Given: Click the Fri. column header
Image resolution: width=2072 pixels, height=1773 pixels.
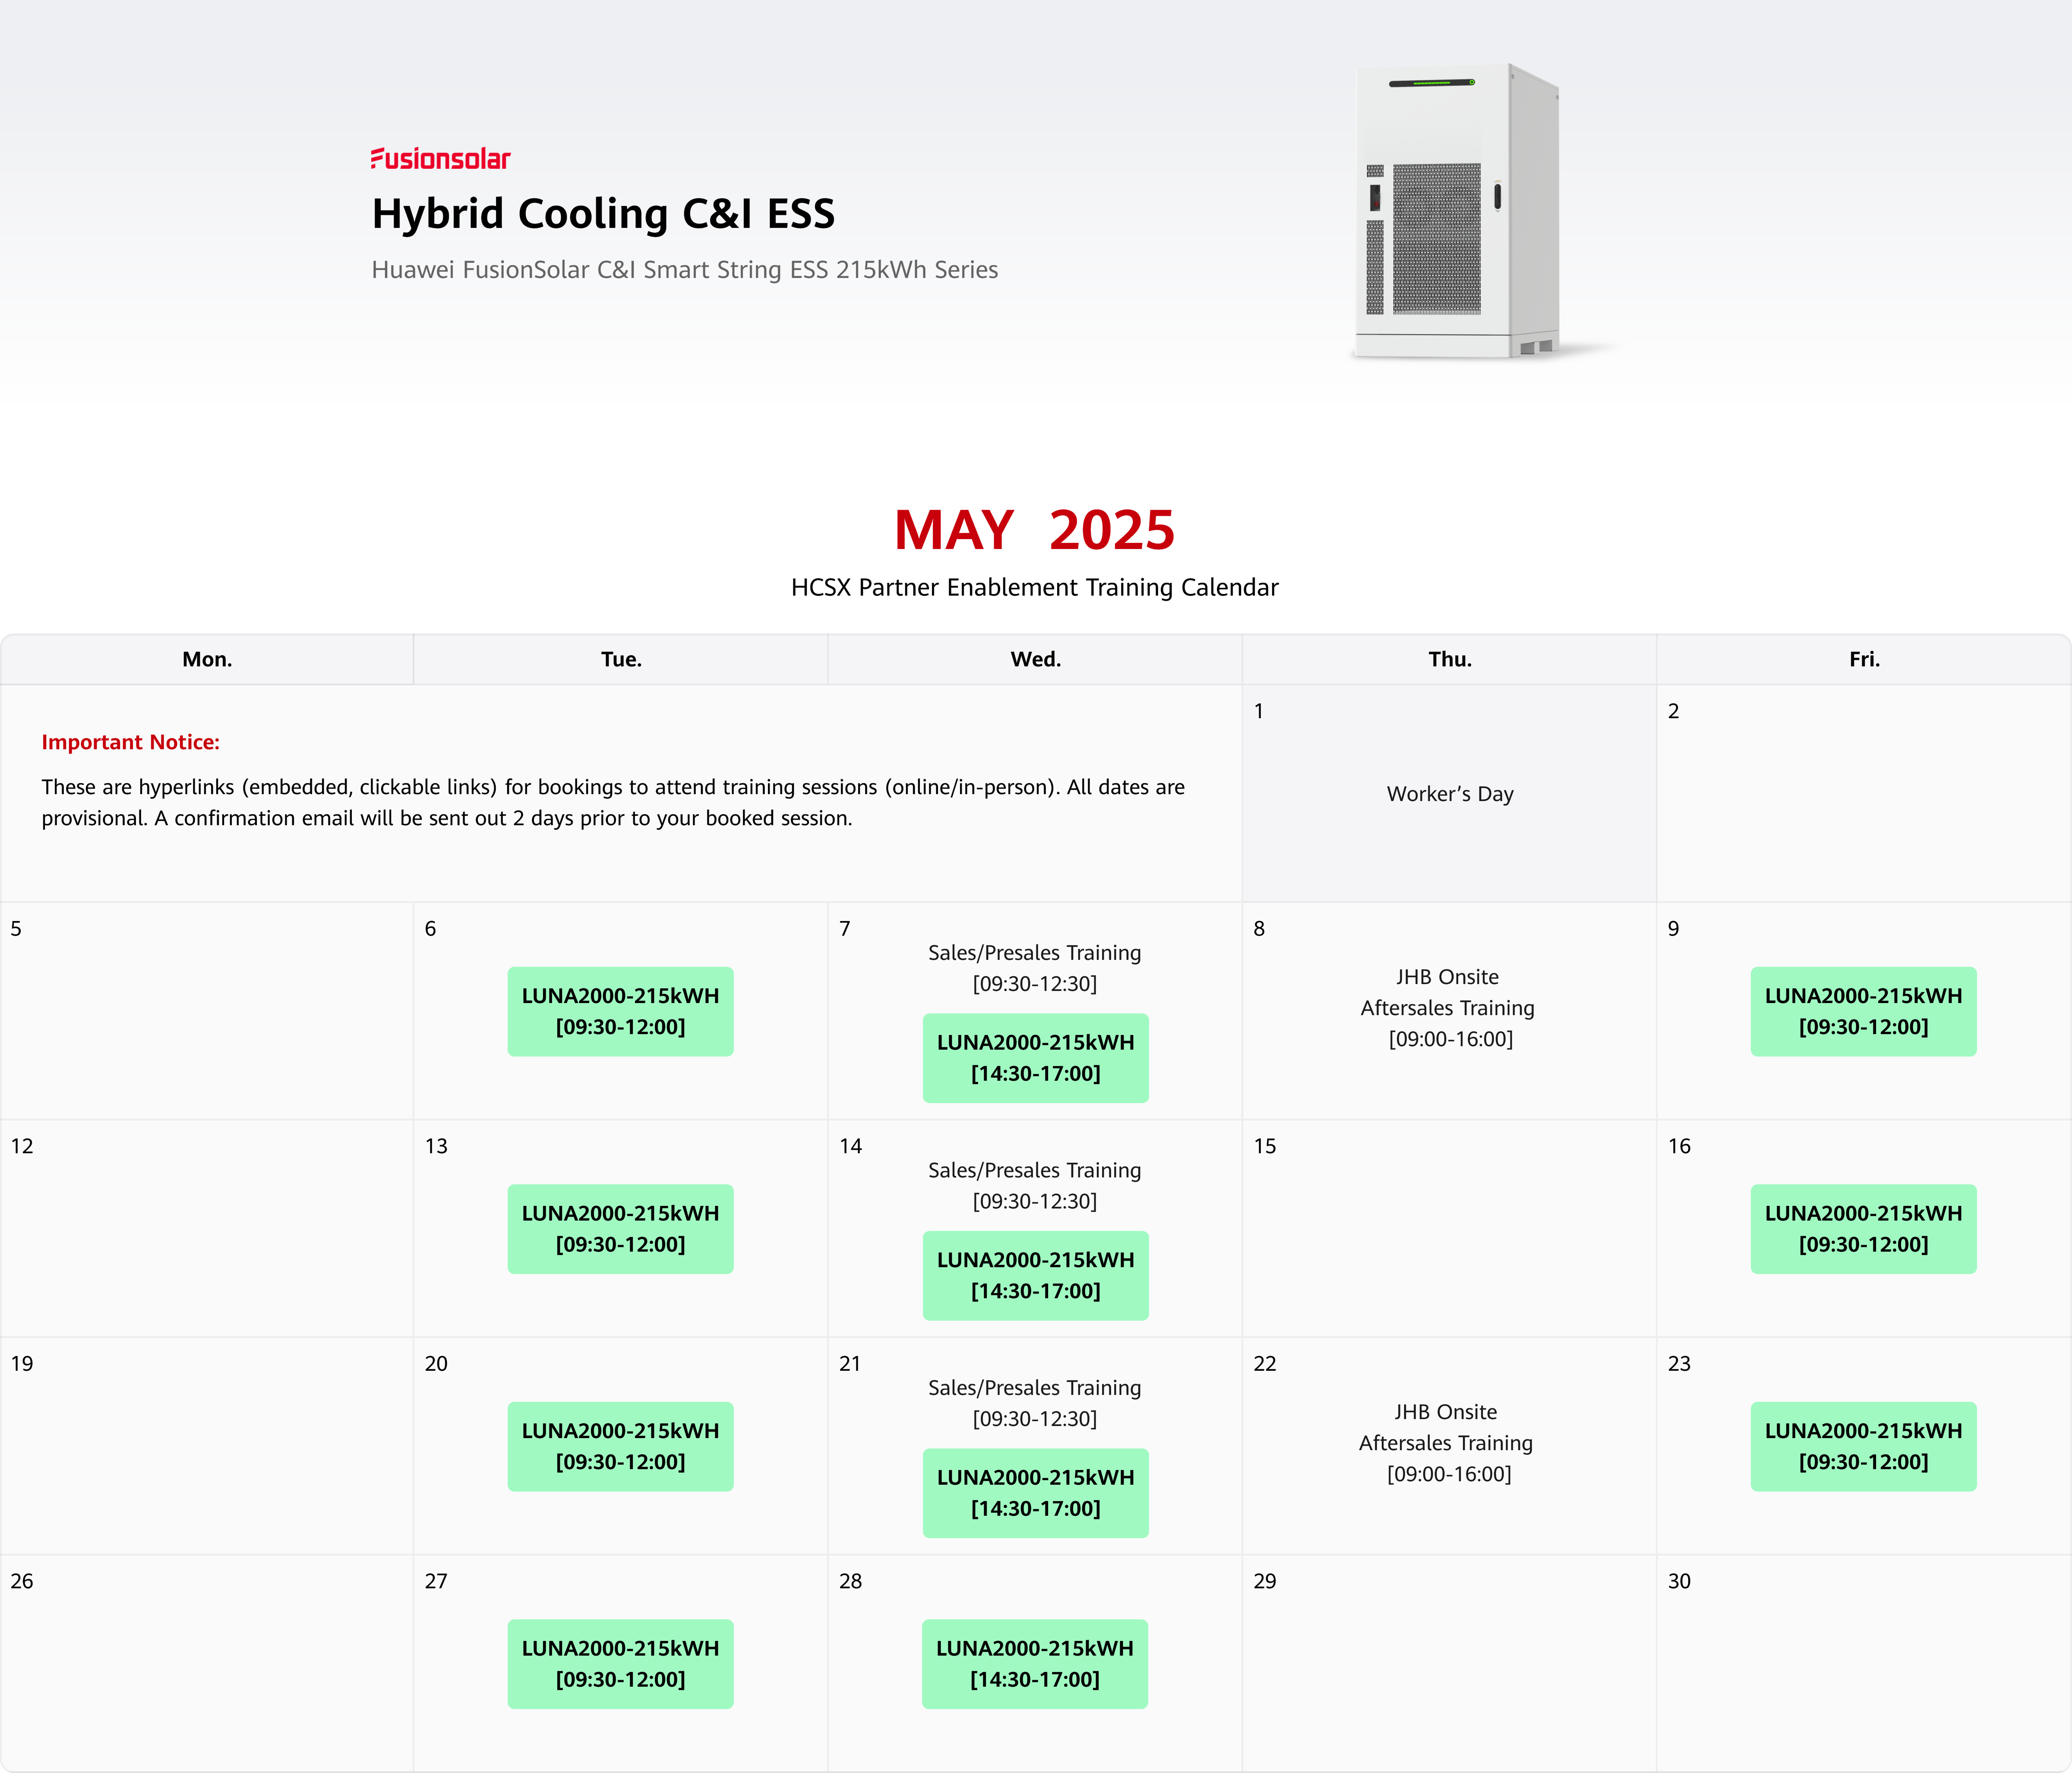Looking at the screenshot, I should (x=1864, y=659).
